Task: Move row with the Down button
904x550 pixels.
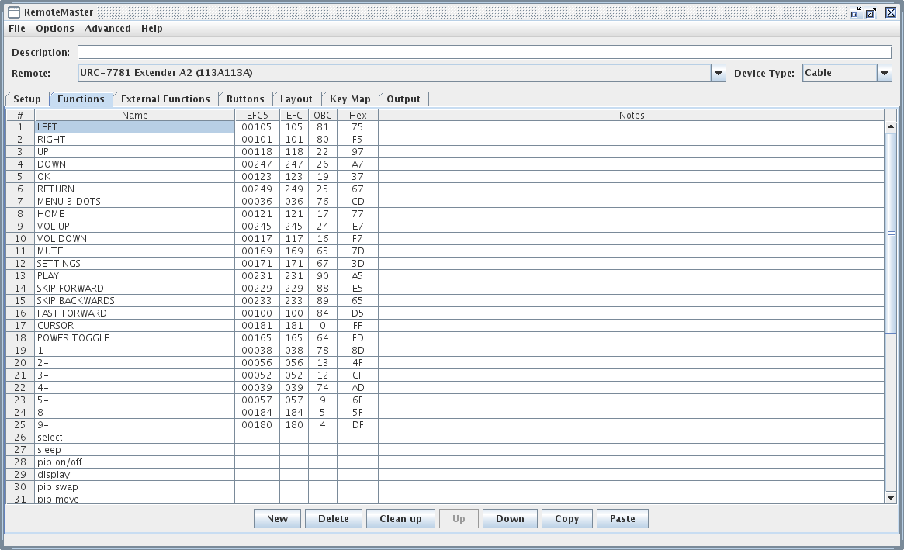Action: (510, 519)
